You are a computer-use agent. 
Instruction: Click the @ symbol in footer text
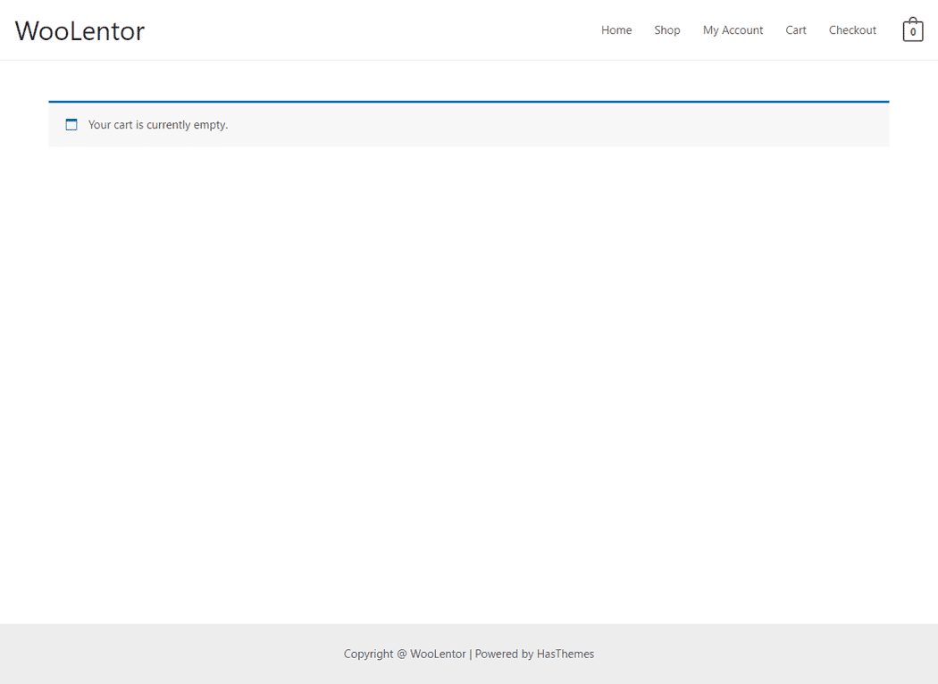coord(402,654)
